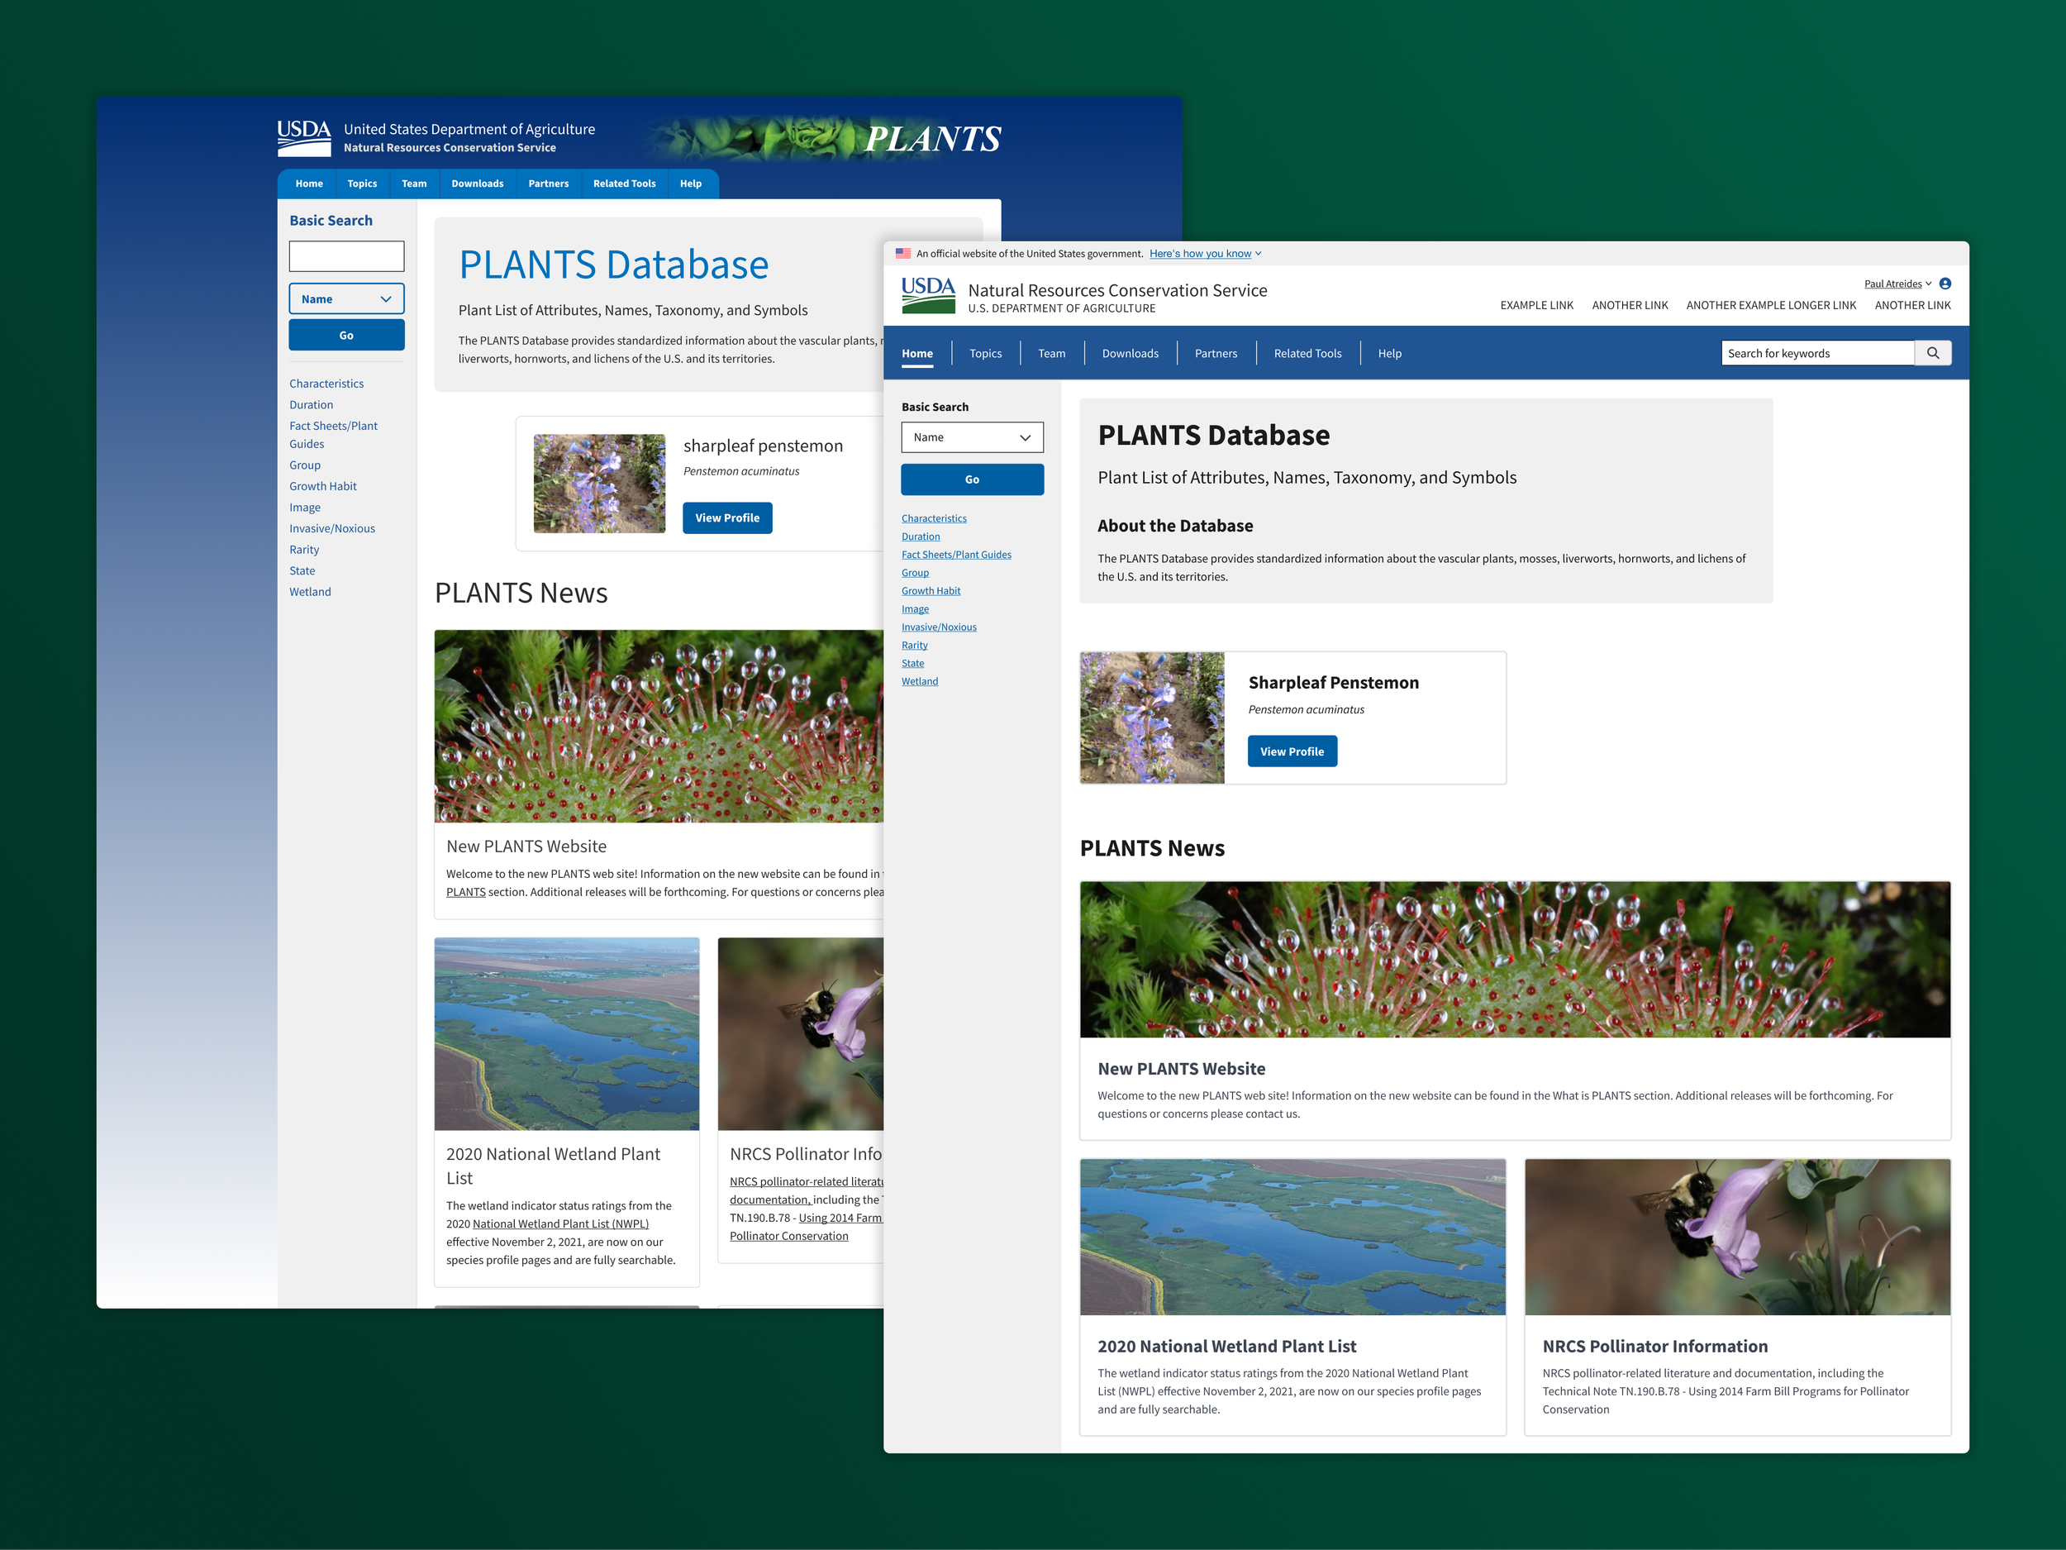Select Partners tab in back window

(548, 184)
